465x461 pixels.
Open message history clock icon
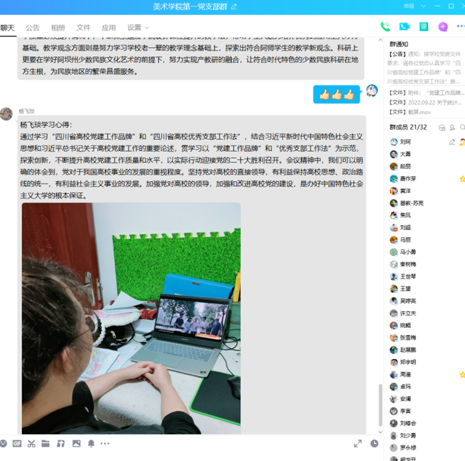[x=374, y=444]
